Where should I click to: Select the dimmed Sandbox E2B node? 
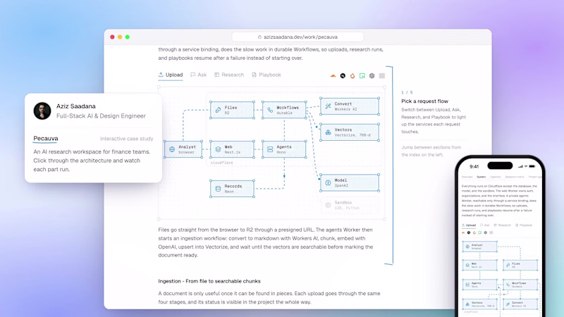[x=350, y=205]
